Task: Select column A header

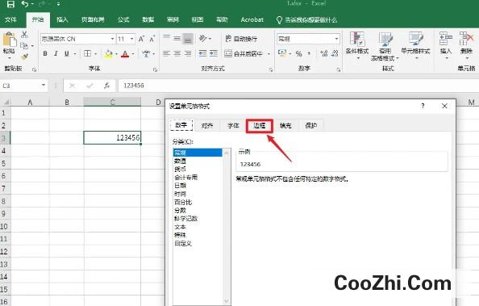Action: [30, 103]
